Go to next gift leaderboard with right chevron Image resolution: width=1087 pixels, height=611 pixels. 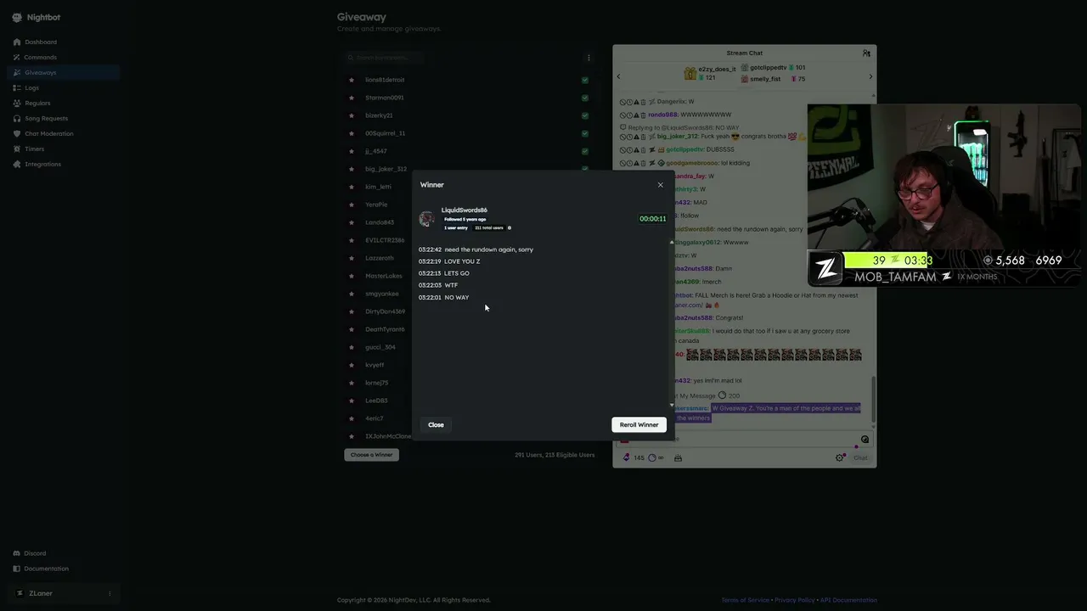(870, 76)
